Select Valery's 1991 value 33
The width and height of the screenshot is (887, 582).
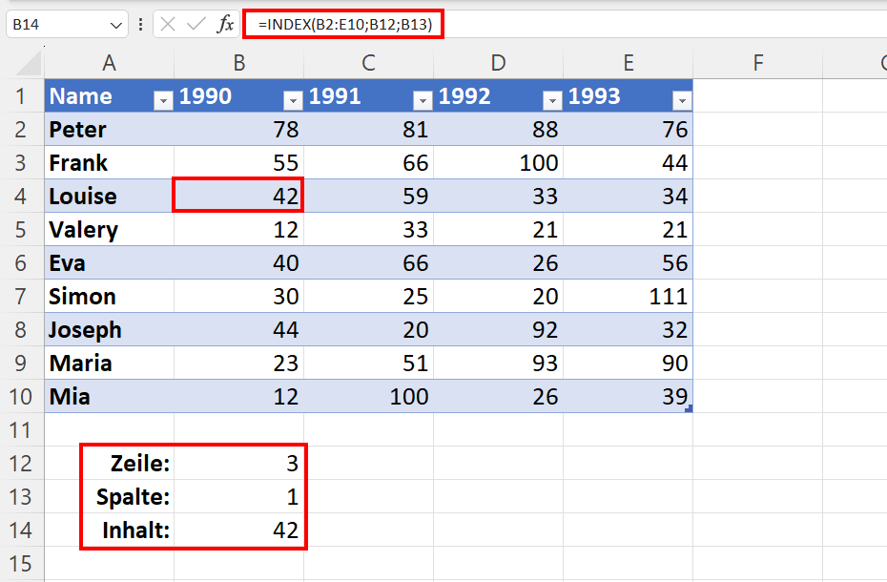tap(368, 229)
